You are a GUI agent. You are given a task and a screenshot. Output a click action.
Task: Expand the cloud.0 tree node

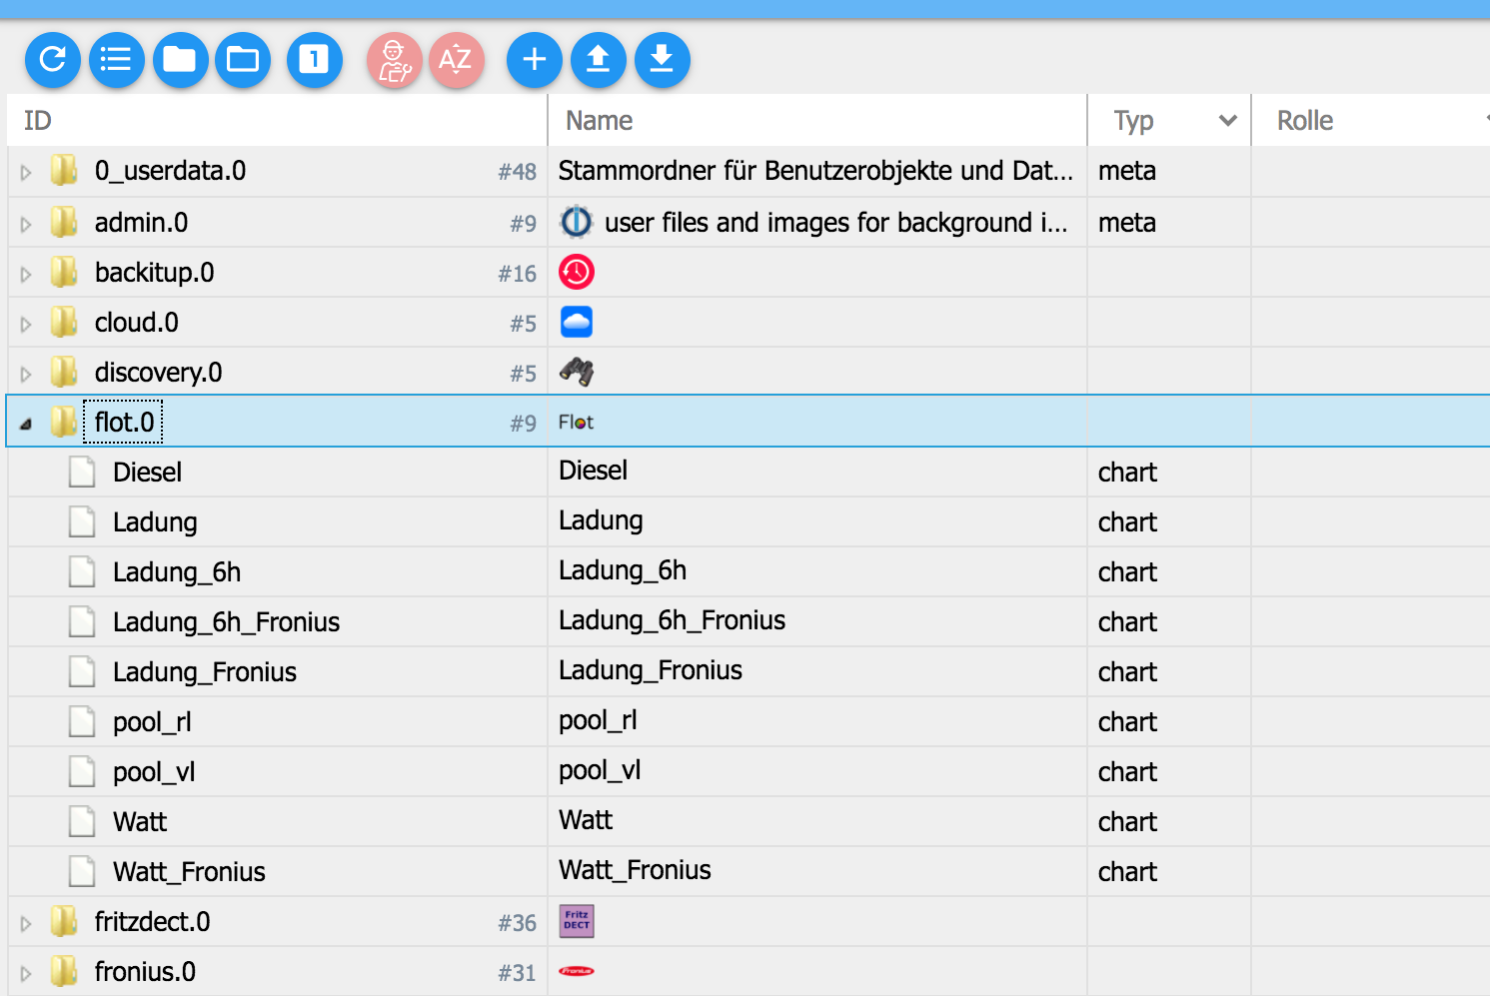(26, 324)
